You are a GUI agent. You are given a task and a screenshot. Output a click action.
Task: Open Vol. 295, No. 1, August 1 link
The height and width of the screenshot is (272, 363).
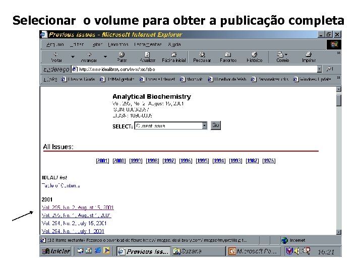click(77, 216)
